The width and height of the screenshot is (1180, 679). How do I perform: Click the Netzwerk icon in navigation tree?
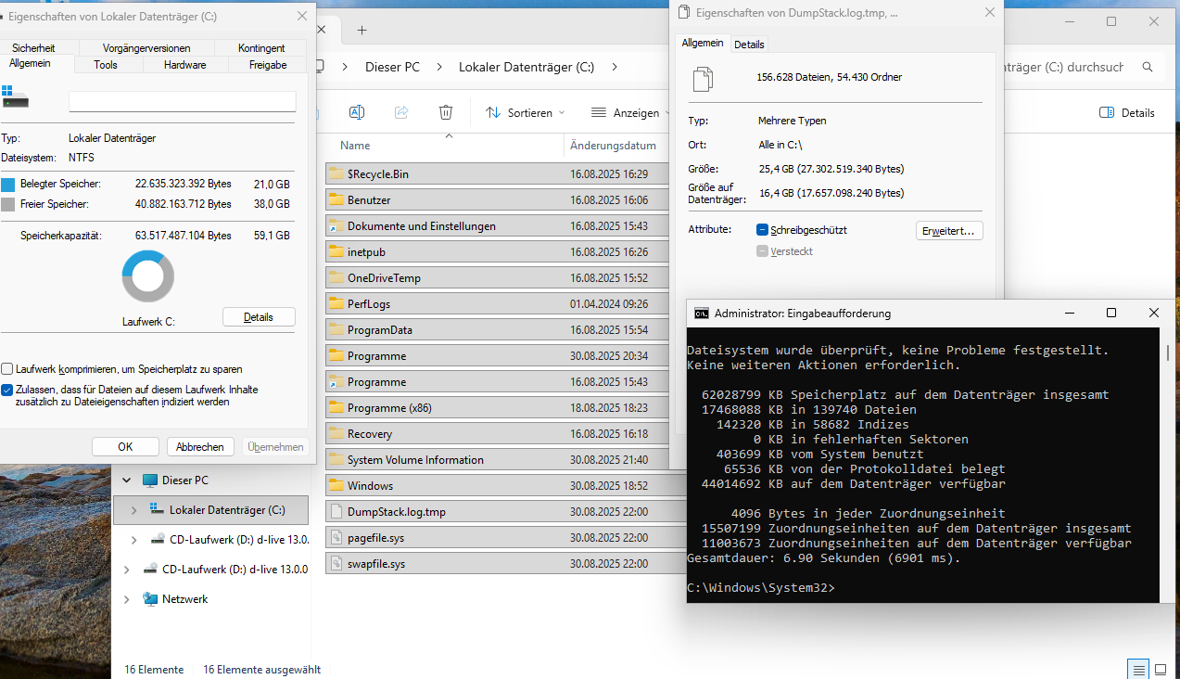pyautogui.click(x=150, y=599)
